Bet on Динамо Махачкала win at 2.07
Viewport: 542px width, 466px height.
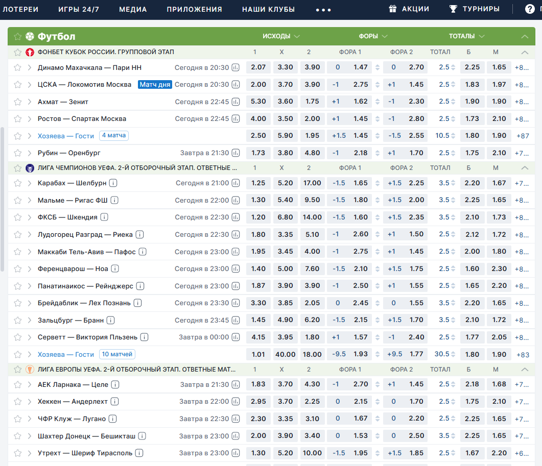point(258,67)
